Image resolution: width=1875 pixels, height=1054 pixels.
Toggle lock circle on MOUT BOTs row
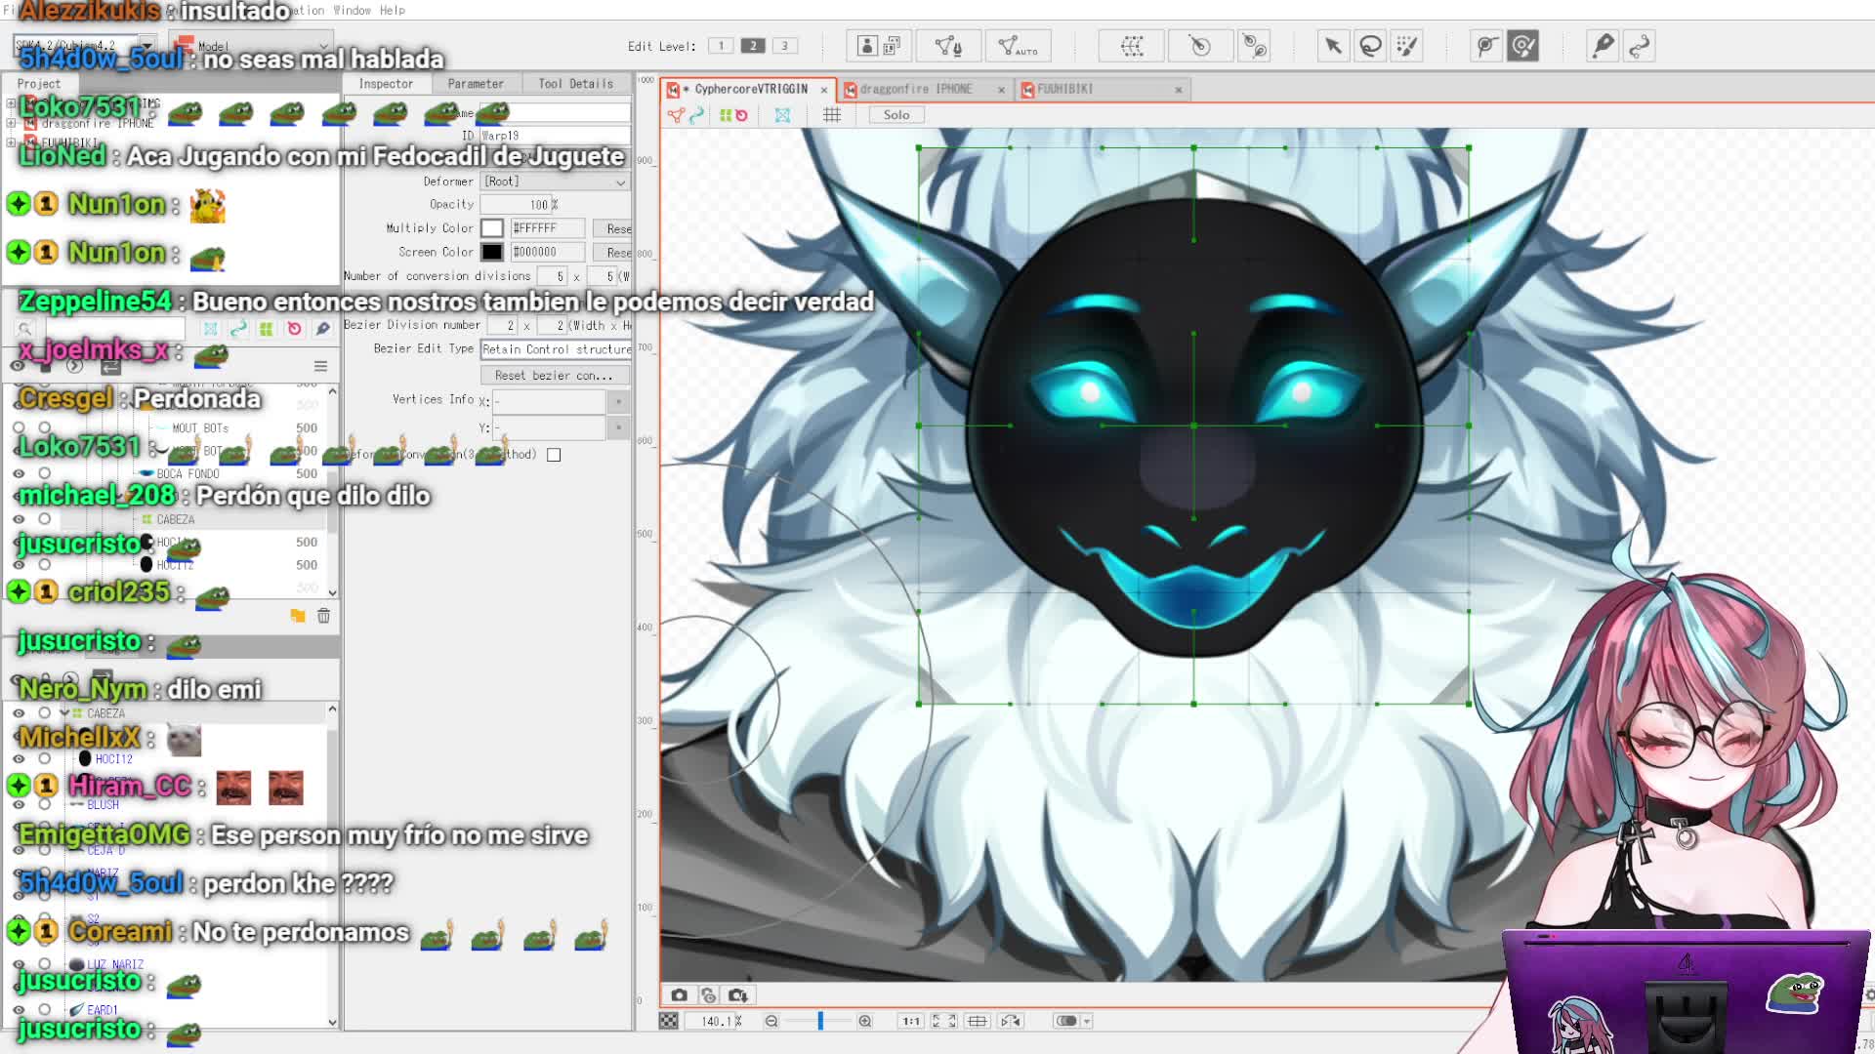point(45,428)
